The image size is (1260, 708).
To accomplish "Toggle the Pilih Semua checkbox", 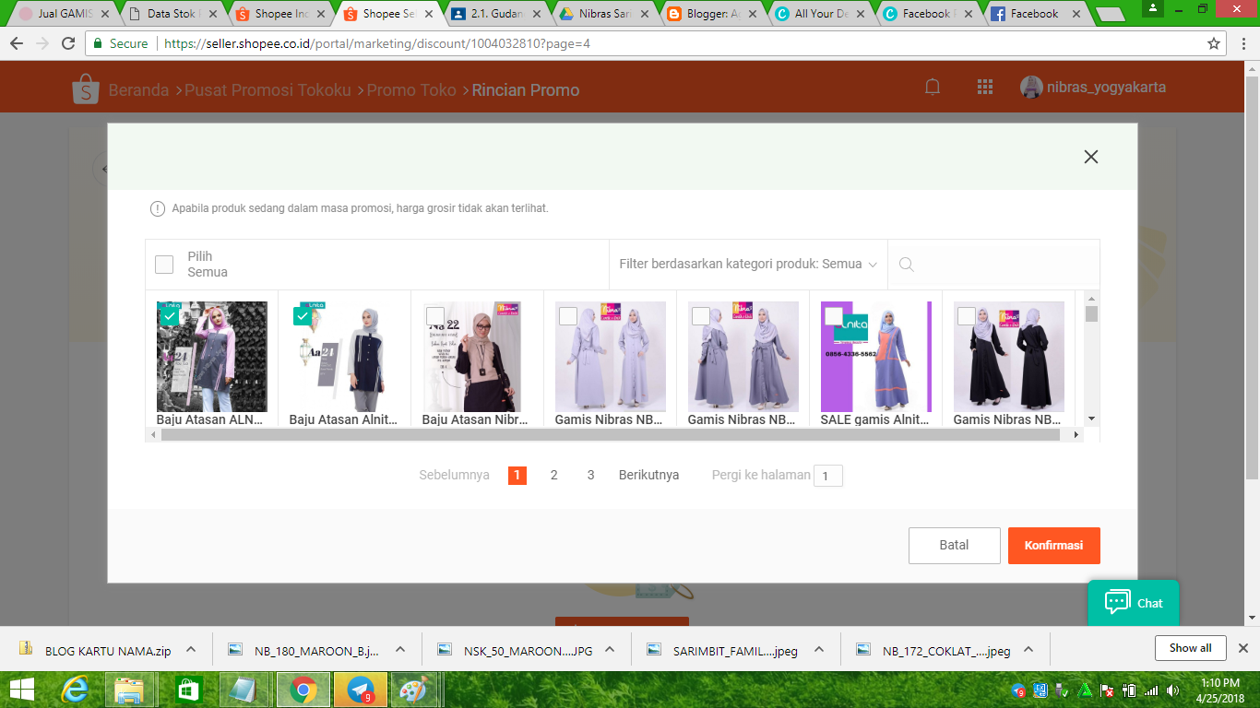I will click(163, 264).
